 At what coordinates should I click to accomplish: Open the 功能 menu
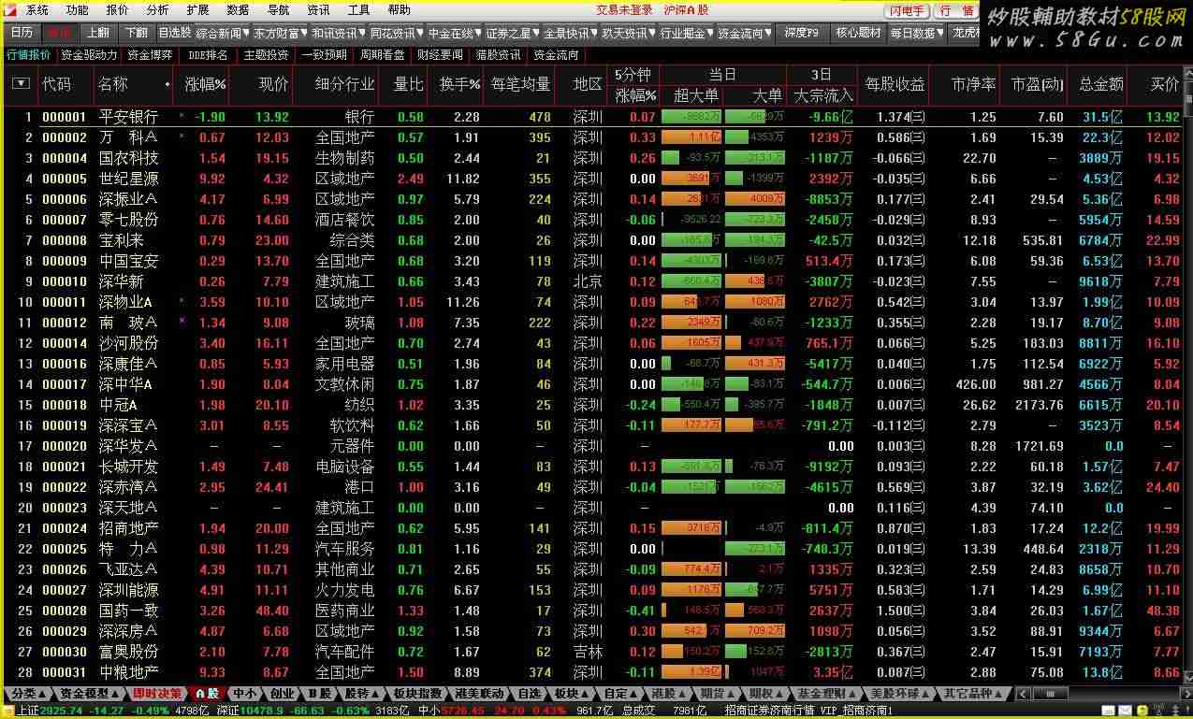point(78,10)
